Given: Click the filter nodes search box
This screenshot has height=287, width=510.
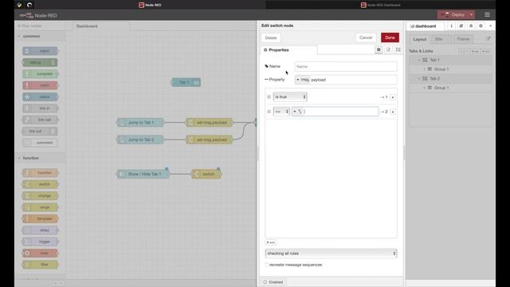Looking at the screenshot, I should [x=40, y=26].
